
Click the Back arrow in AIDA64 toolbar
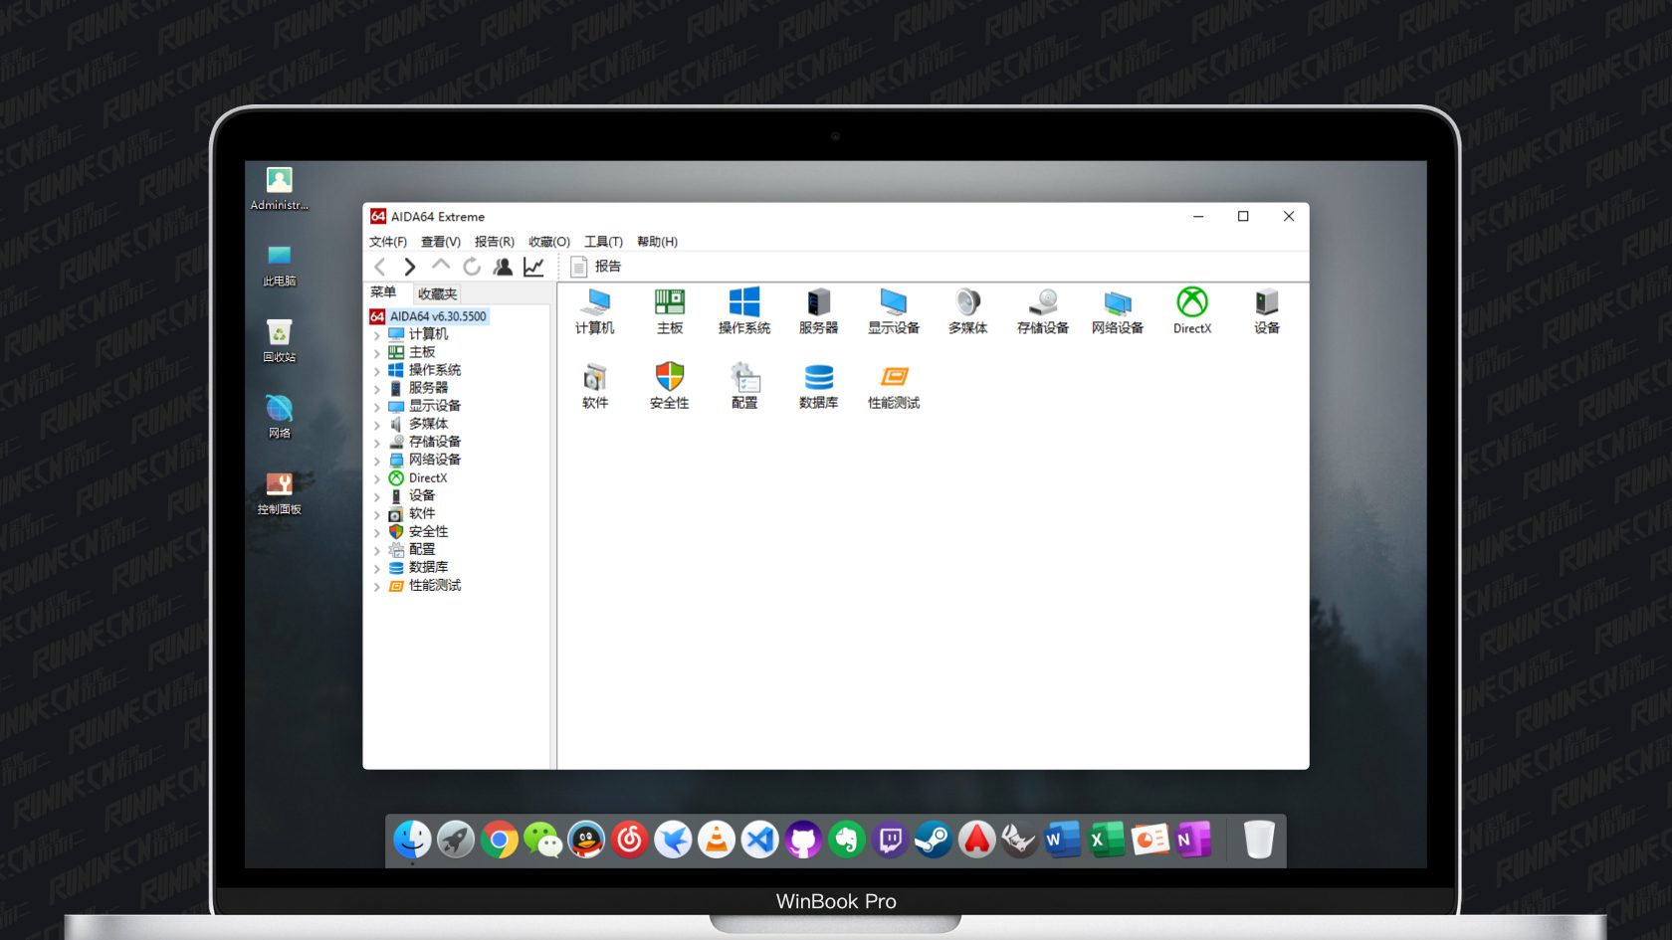tap(380, 267)
